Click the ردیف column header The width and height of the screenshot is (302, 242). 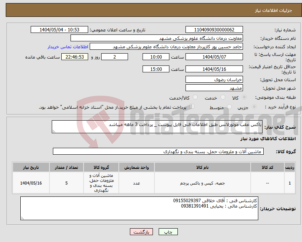[x=290, y=167]
